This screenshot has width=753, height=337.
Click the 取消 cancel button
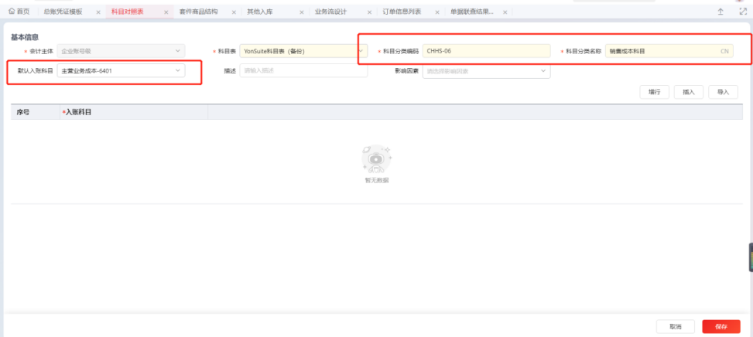675,326
